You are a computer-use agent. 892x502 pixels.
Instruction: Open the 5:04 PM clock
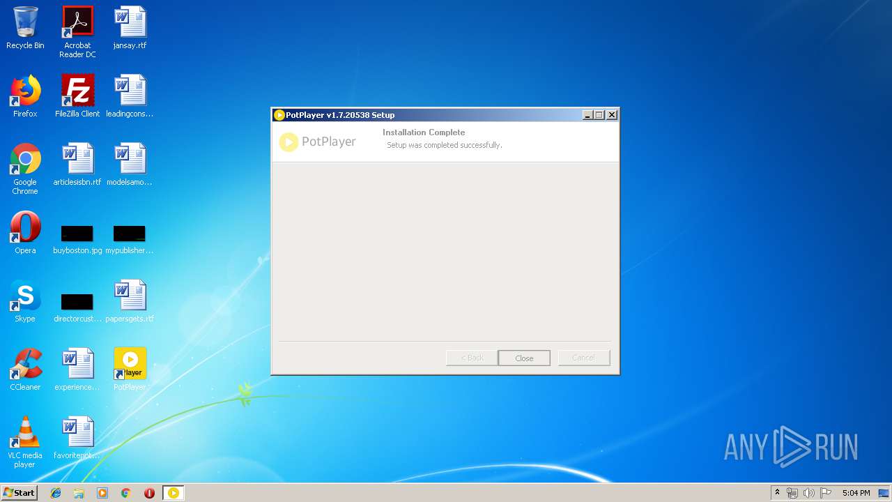click(x=856, y=493)
